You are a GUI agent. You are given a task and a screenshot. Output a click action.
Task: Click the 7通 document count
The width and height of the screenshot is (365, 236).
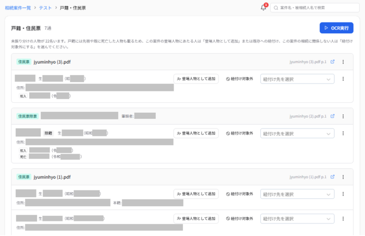[48, 28]
